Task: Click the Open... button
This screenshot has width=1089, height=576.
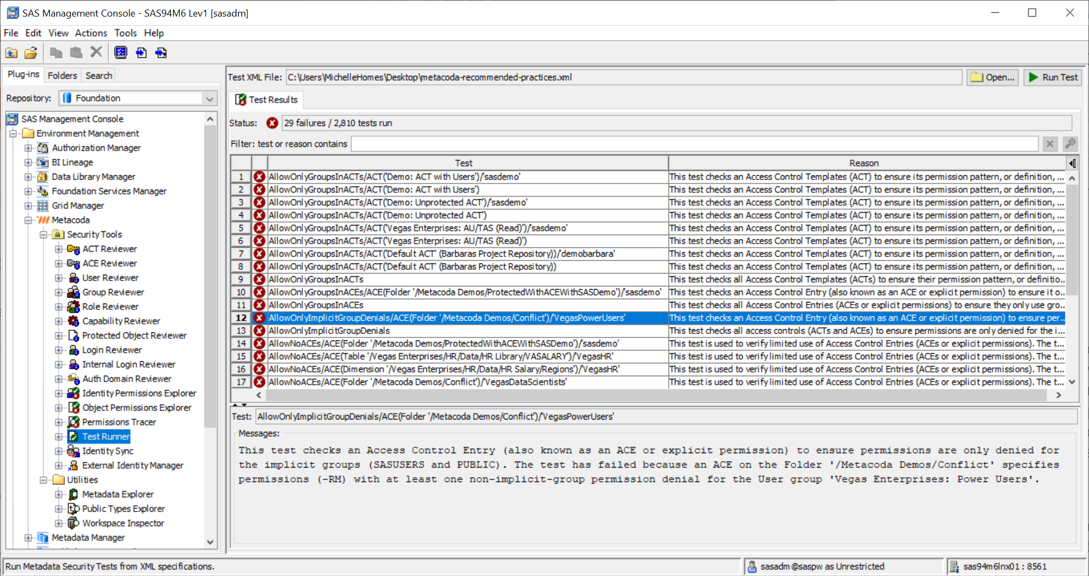Action: coord(993,77)
